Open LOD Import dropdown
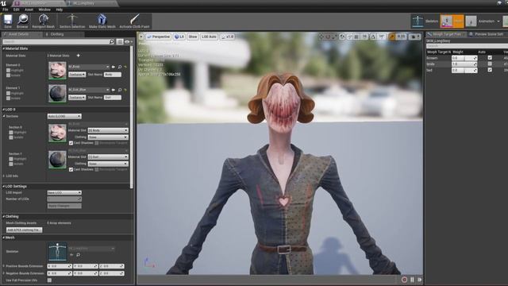Screen dimensions: 508x286 tap(64, 192)
